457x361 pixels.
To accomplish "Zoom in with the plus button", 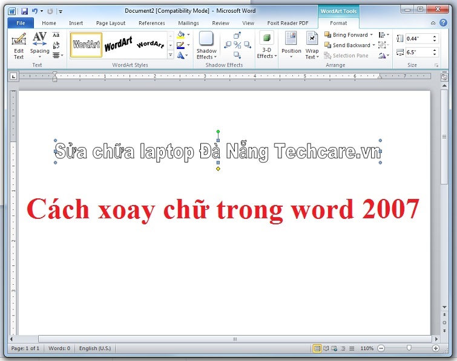I will (x=435, y=348).
